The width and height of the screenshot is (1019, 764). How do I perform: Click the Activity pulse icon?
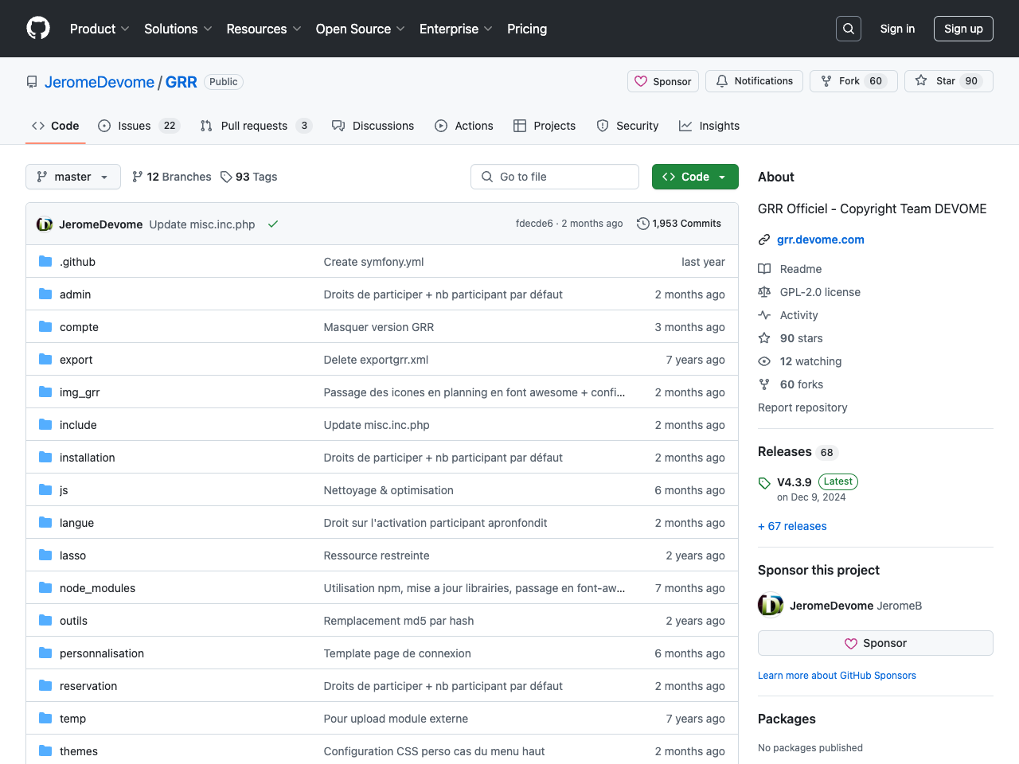tap(764, 315)
